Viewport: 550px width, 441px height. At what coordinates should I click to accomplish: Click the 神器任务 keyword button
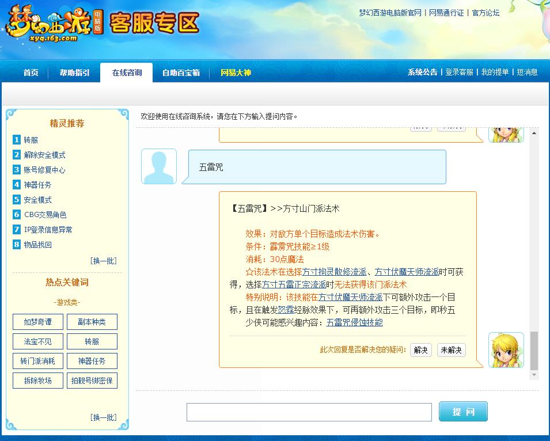(x=92, y=361)
